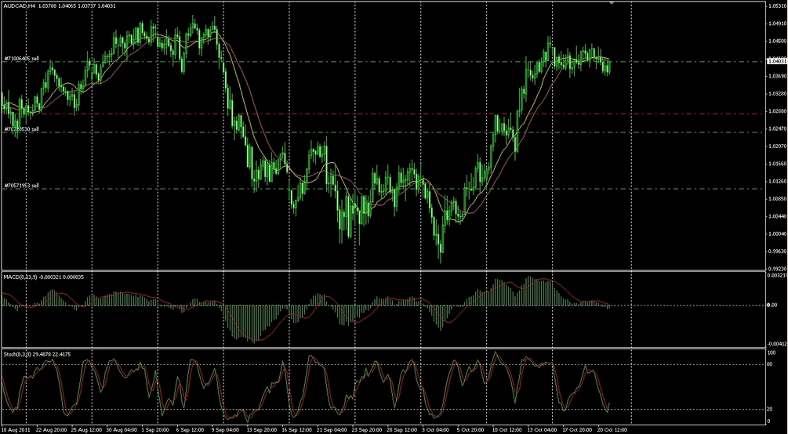
Task: Click the current price tag 1.04031
Action: pos(776,61)
